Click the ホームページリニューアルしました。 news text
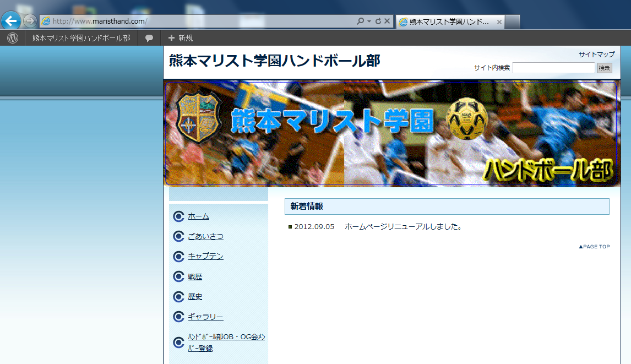The image size is (631, 364). (x=403, y=227)
